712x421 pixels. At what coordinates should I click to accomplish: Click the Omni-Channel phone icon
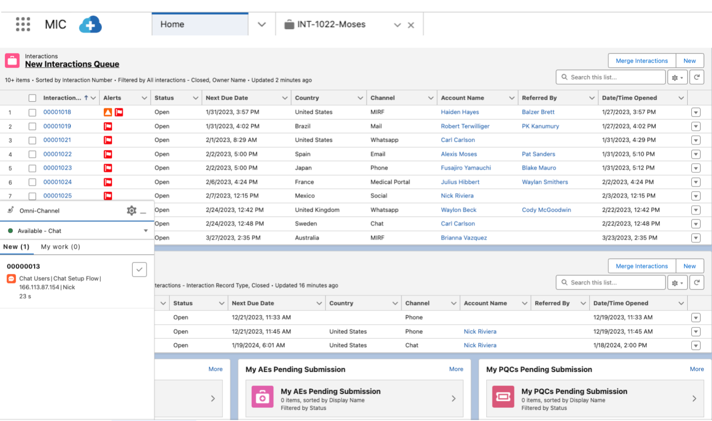(x=11, y=210)
